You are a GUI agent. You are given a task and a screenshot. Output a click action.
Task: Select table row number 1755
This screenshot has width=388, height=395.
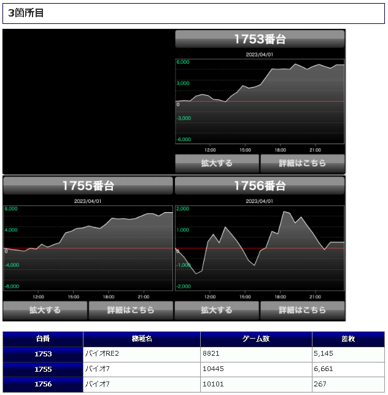pyautogui.click(x=43, y=370)
